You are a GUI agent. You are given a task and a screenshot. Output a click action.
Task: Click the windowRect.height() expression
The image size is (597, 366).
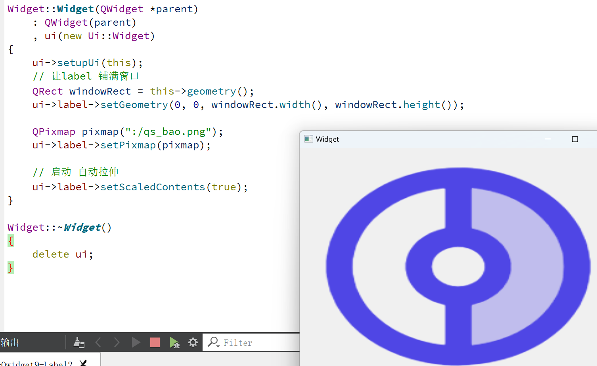coord(394,105)
